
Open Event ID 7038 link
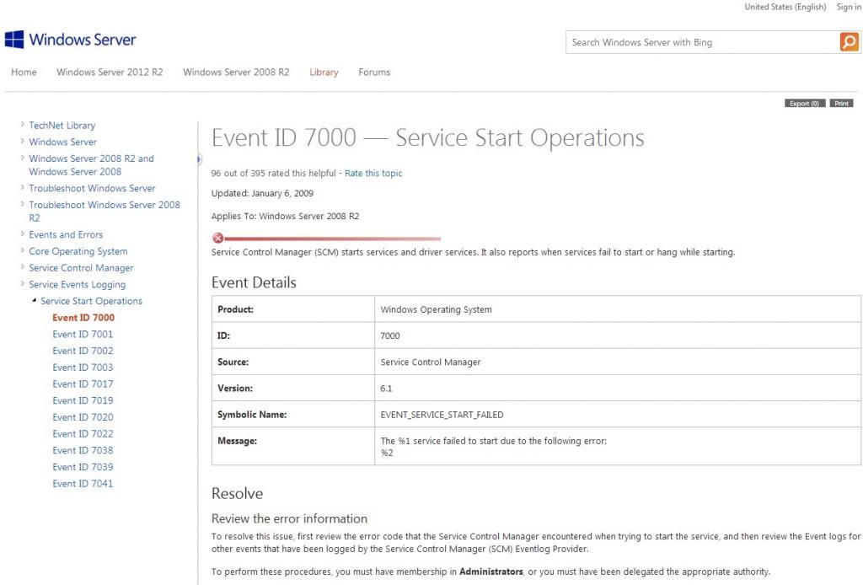click(x=83, y=450)
